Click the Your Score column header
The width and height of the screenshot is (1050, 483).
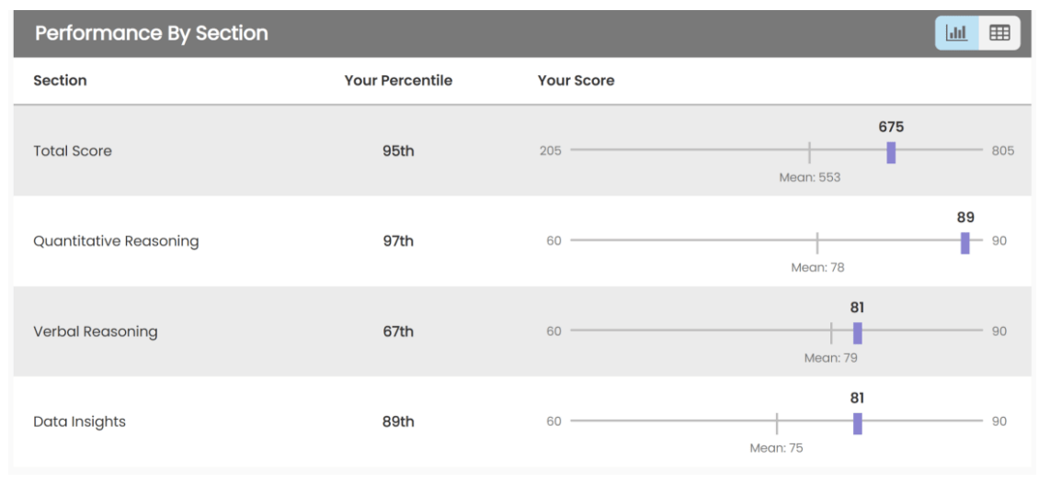point(576,81)
